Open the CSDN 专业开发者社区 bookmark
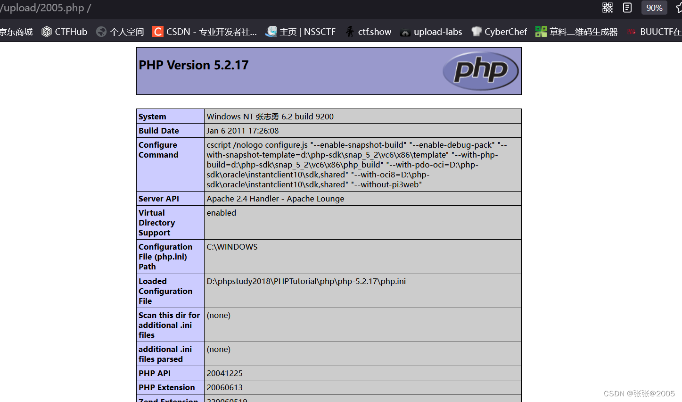Image resolution: width=682 pixels, height=402 pixels. tap(205, 32)
